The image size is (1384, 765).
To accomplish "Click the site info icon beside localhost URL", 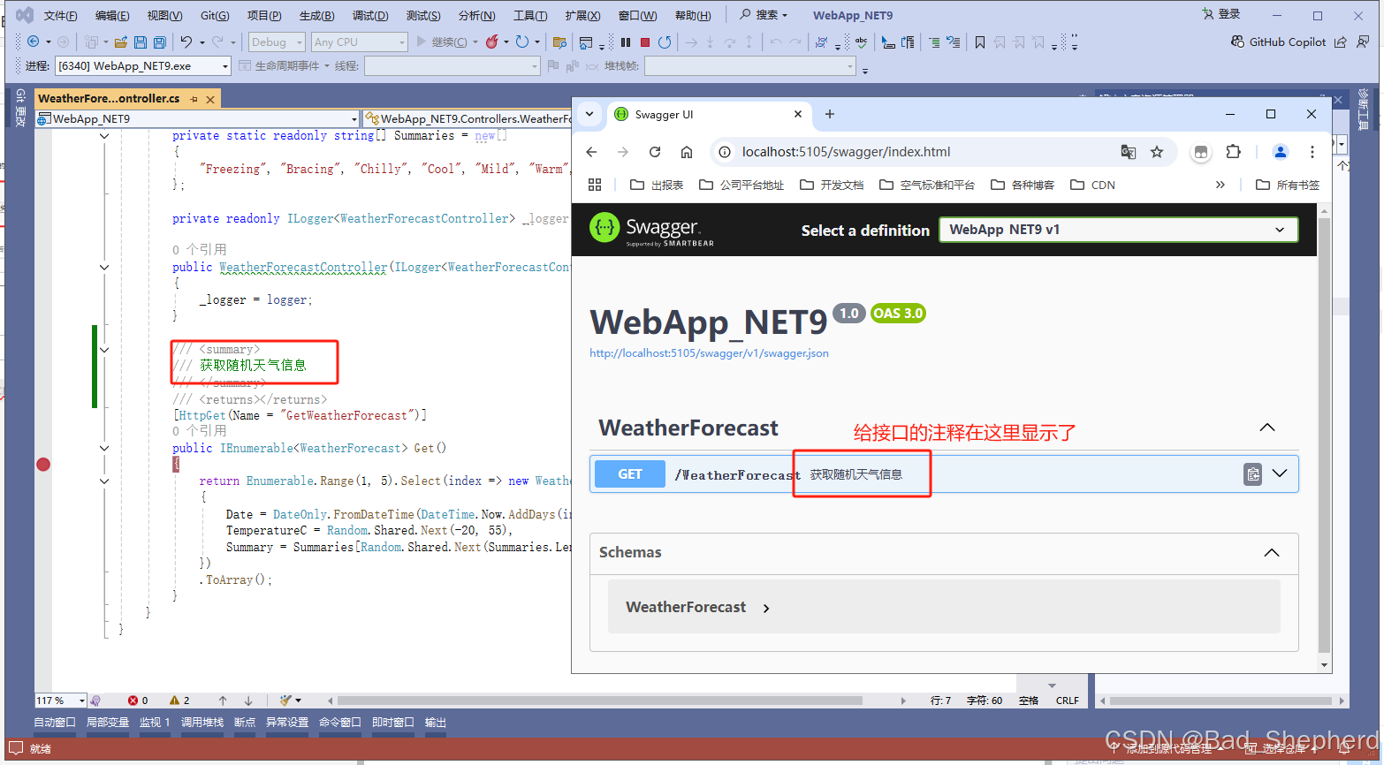I will pos(725,152).
